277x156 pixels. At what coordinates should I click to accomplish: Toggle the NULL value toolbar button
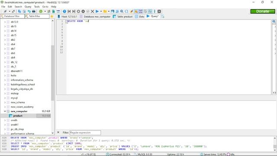pos(141,11)
